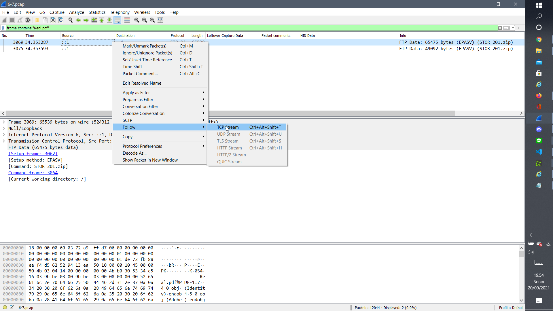The width and height of the screenshot is (553, 311).
Task: Open the Telephony menu
Action: (120, 12)
